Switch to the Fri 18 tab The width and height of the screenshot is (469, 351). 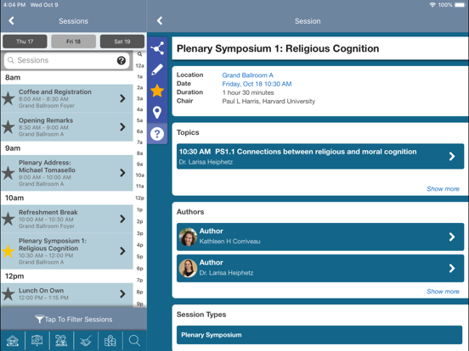[x=74, y=42]
